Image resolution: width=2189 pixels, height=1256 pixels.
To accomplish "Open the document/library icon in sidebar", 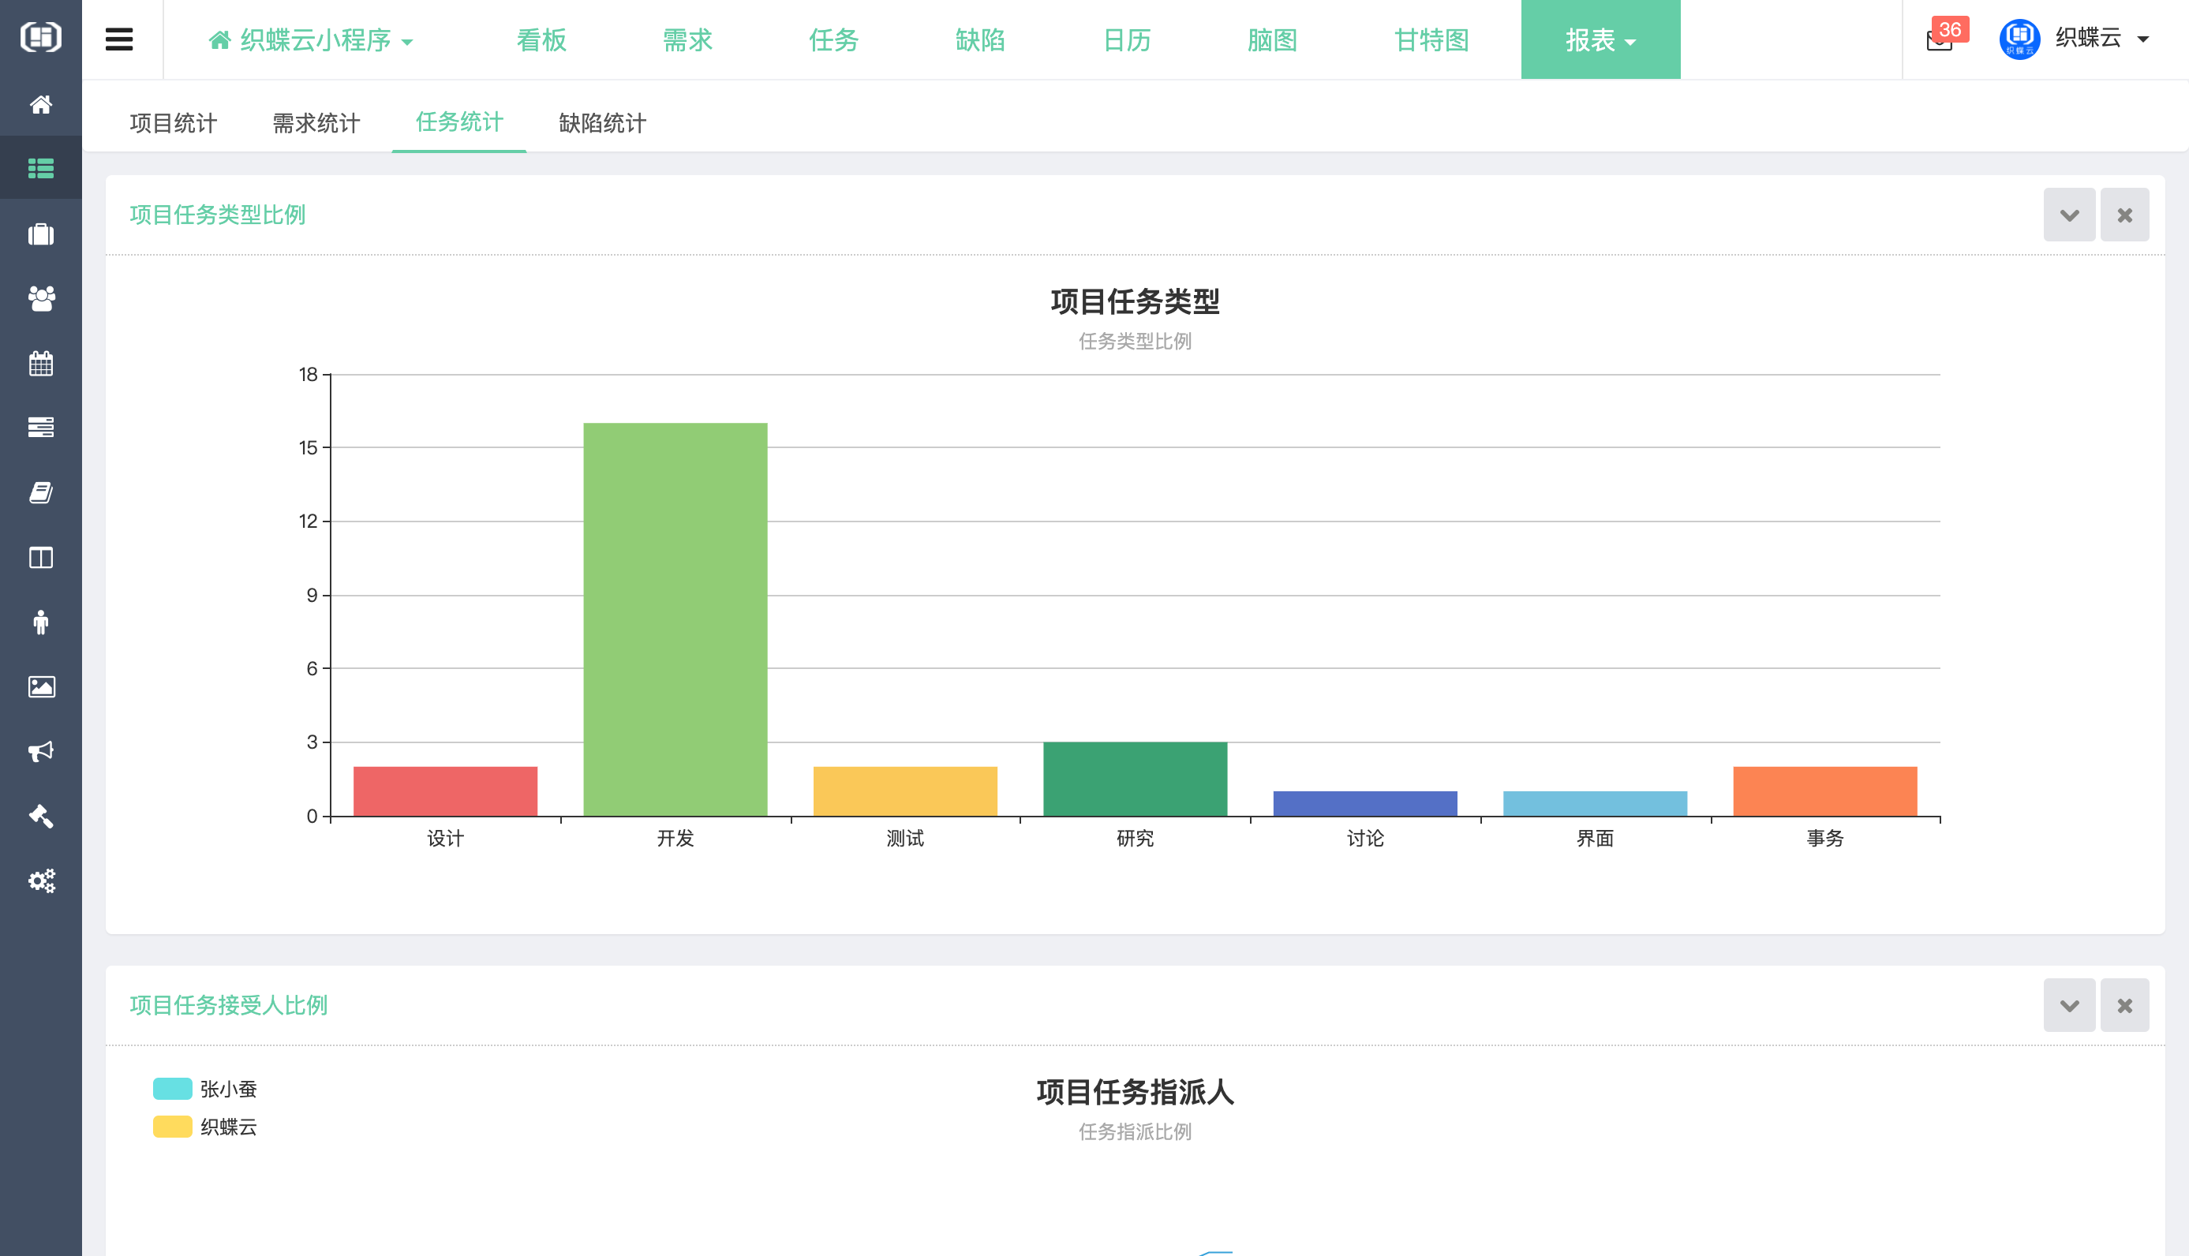I will click(x=40, y=492).
